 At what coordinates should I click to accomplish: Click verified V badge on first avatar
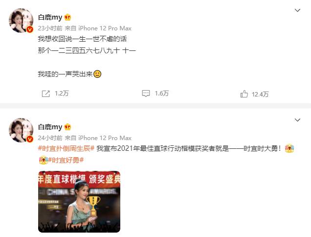pos(30,29)
